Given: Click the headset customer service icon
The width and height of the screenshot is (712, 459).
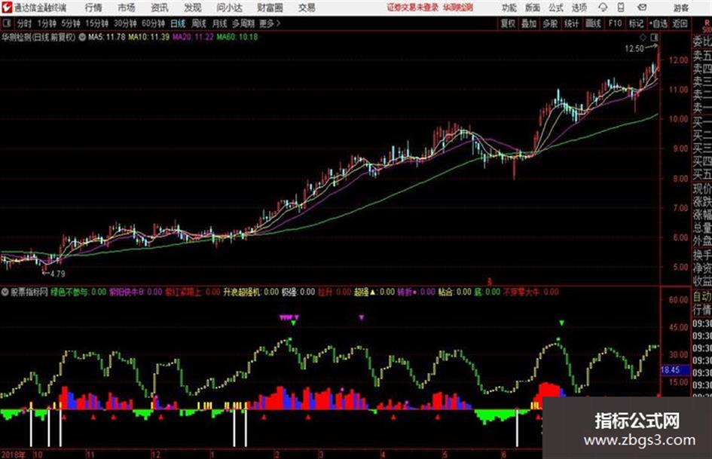Looking at the screenshot, I should 603,8.
